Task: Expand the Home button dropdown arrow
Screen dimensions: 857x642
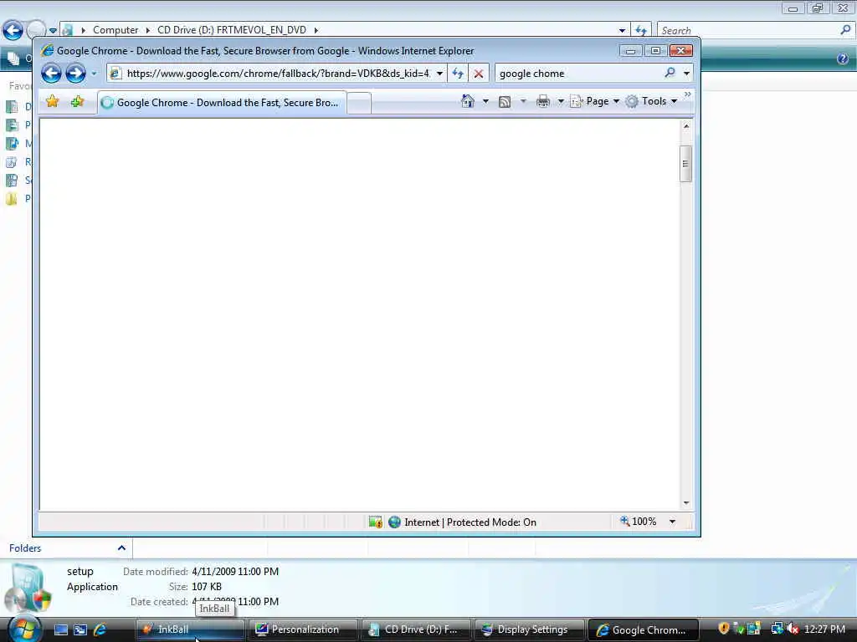Action: 485,101
